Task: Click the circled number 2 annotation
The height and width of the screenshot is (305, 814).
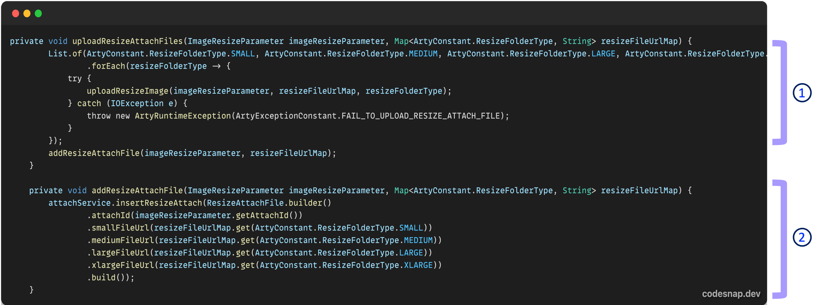Action: click(802, 237)
